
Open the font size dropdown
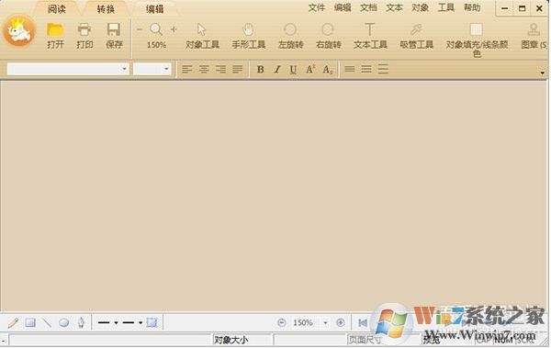[x=166, y=69]
